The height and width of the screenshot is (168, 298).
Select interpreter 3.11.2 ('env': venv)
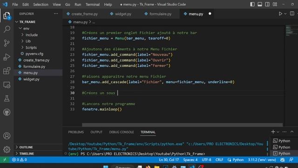pos(262,160)
